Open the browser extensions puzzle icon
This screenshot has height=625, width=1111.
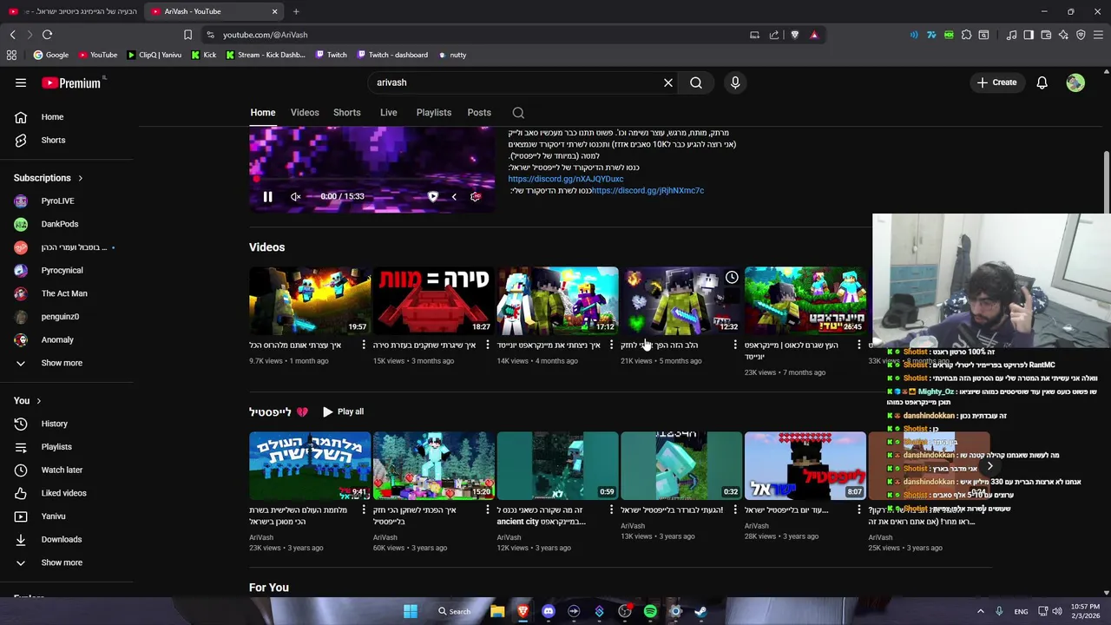(x=966, y=35)
